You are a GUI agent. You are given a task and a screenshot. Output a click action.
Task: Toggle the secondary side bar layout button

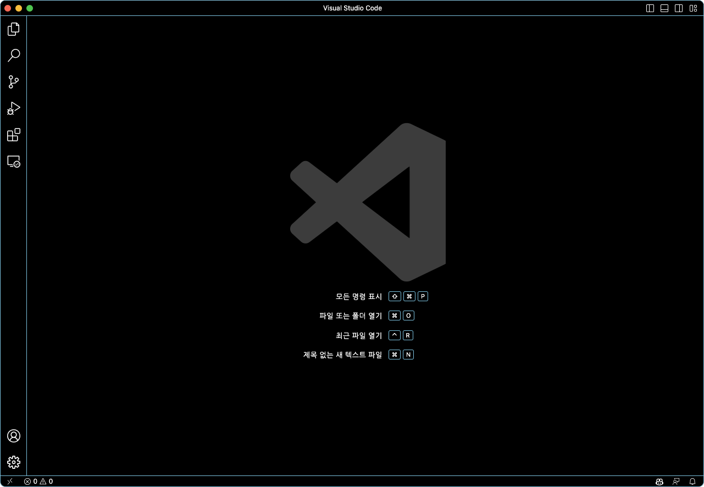pyautogui.click(x=679, y=8)
